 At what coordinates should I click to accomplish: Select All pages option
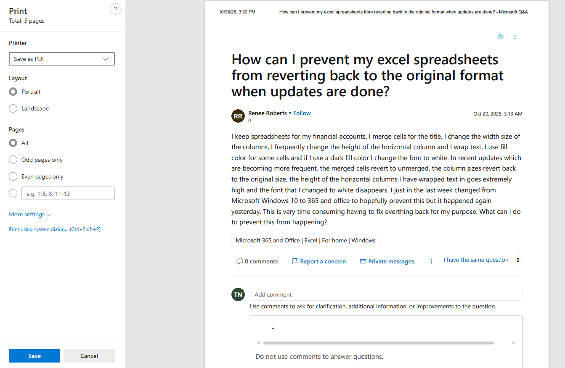13,143
